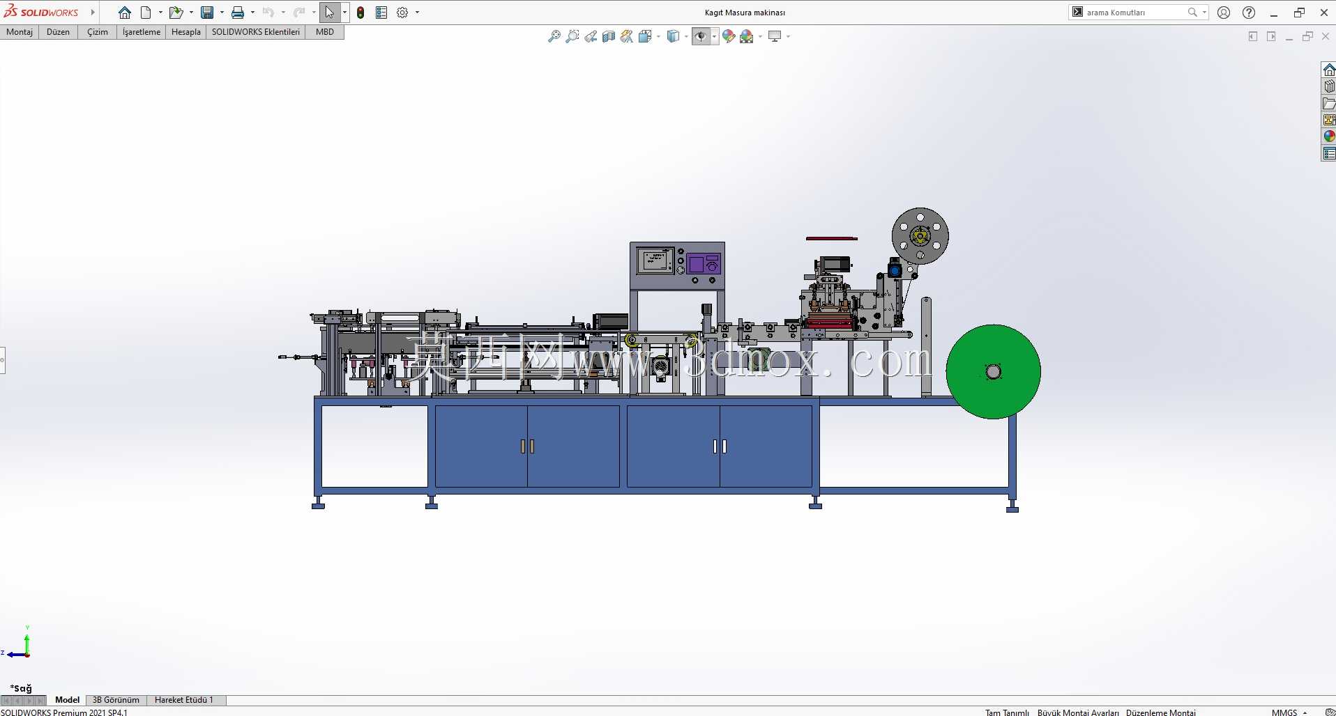Expand the Options gear dropdown arrow
Screen dimensions: 1336x716
417,13
